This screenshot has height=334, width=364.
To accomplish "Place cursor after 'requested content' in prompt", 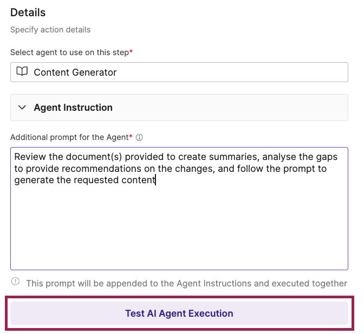I will (x=156, y=180).
